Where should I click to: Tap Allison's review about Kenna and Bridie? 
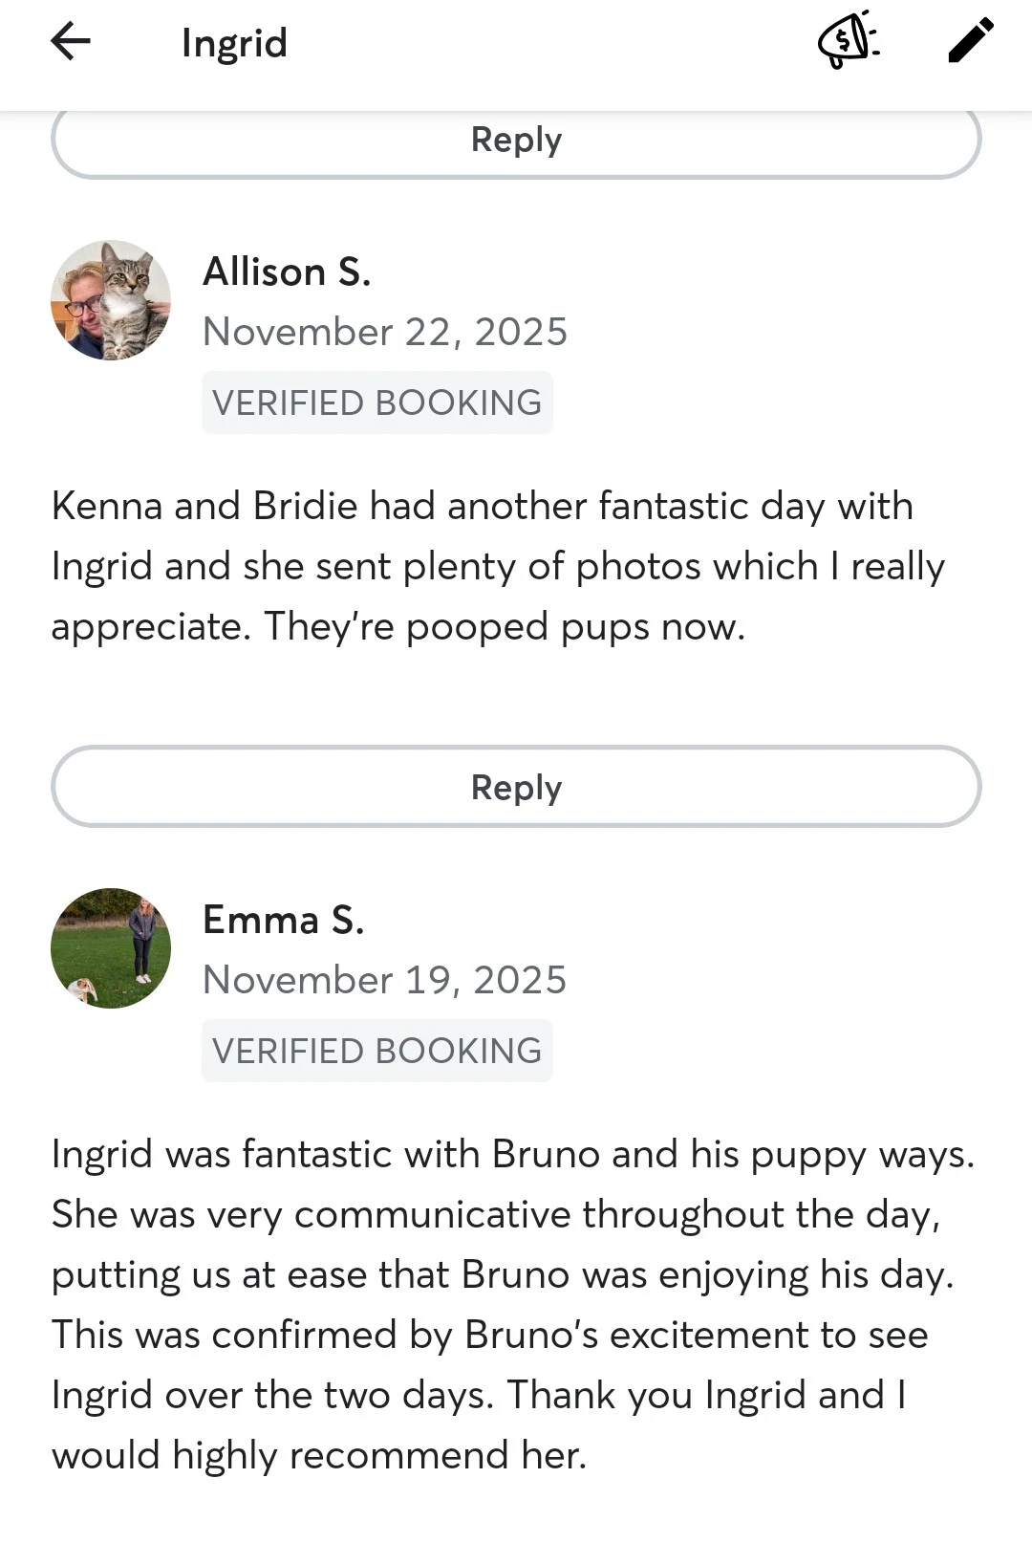498,566
